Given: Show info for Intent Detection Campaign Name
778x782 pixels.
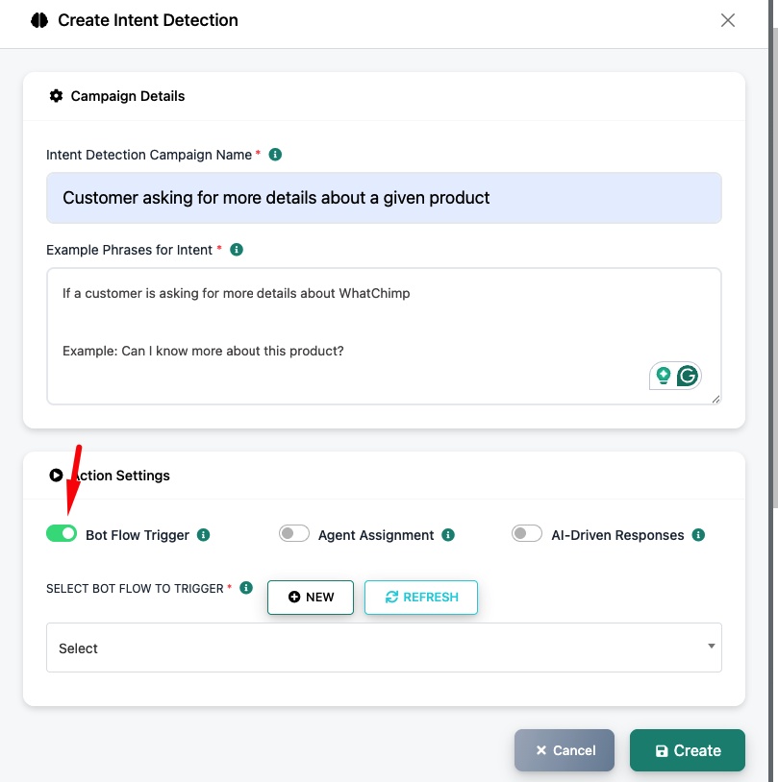Looking at the screenshot, I should coord(275,155).
